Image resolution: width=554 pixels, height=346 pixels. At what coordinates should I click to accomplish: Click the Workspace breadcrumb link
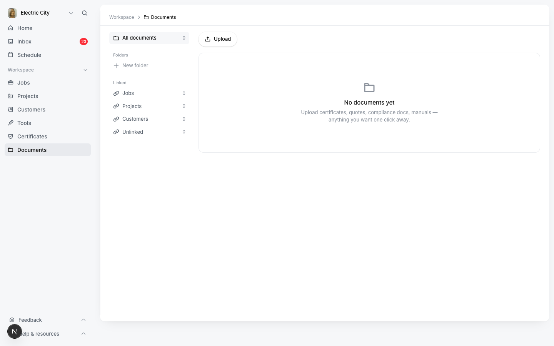(122, 17)
